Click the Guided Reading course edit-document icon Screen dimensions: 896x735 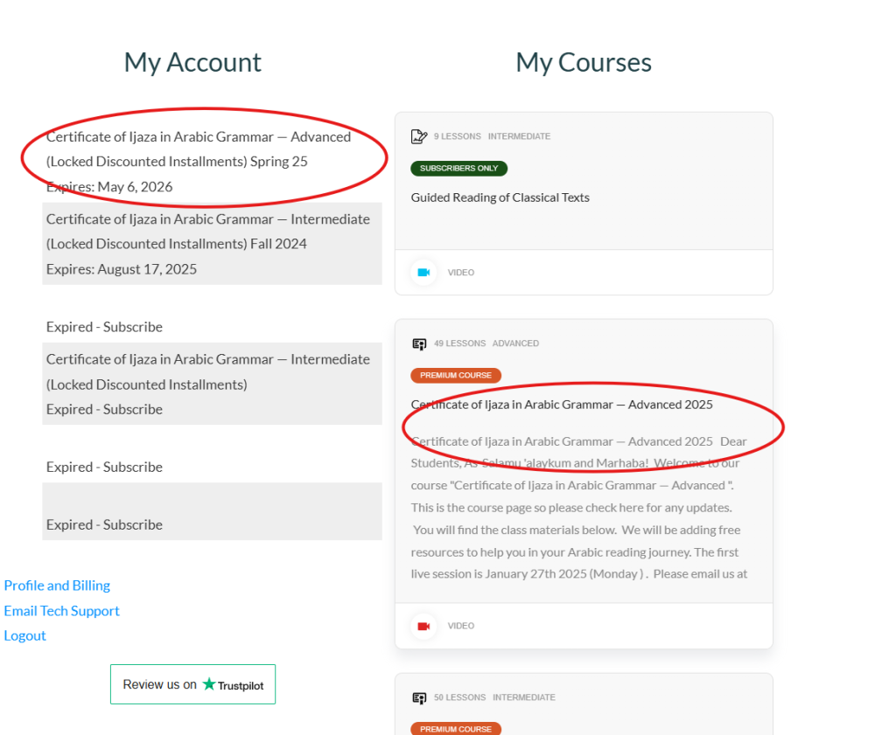tap(419, 136)
